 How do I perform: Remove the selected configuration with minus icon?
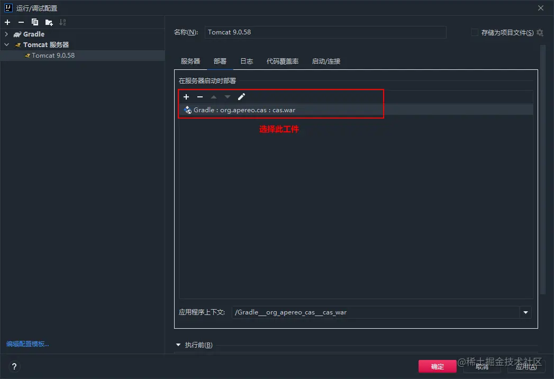click(x=21, y=22)
